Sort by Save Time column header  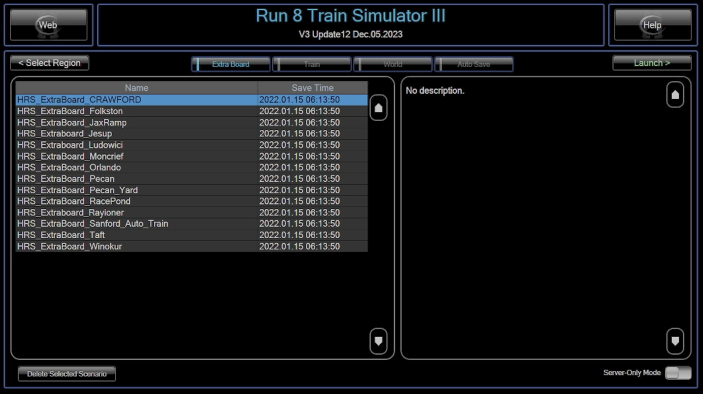313,88
